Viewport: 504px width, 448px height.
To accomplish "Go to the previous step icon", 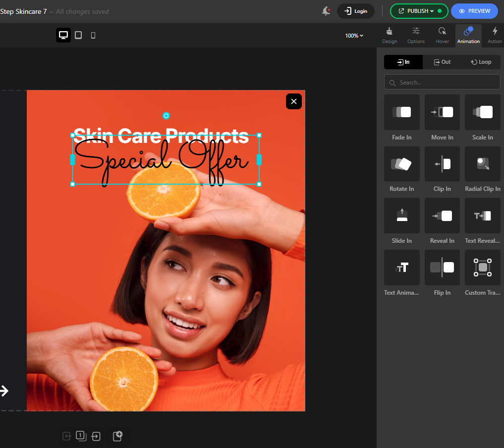I will (66, 436).
